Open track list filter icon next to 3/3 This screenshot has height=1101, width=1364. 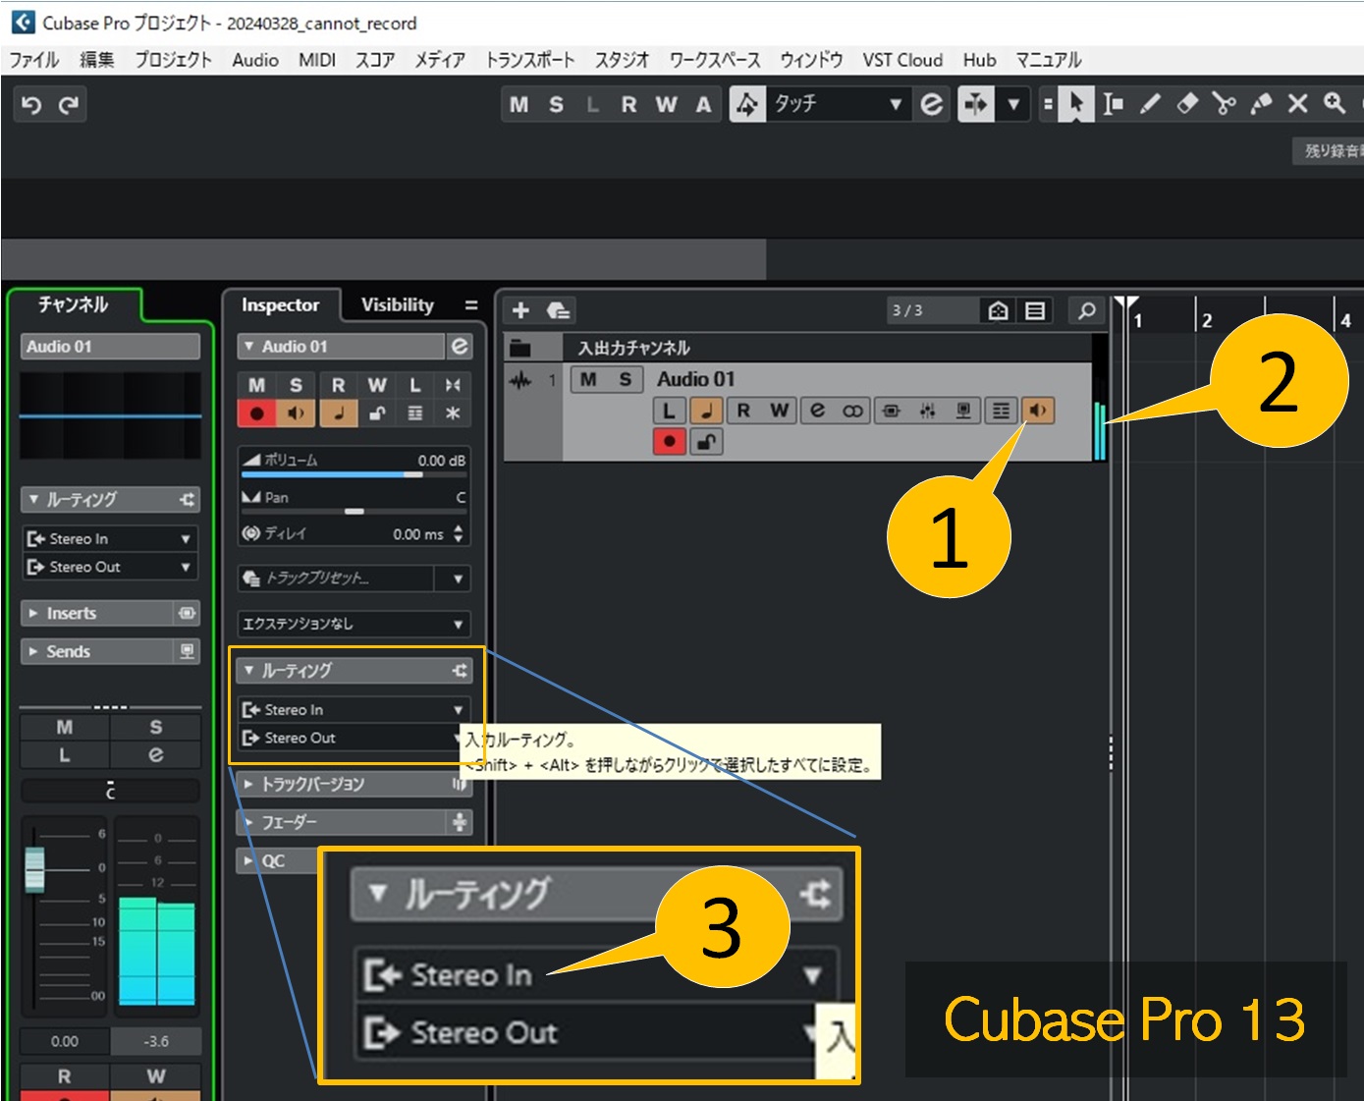click(x=1035, y=310)
